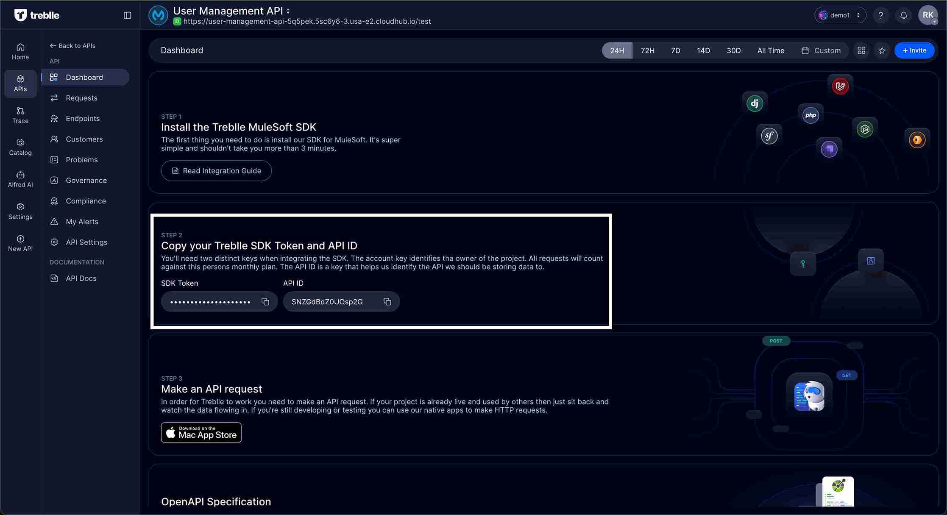Collapse the sidebar with the panel toggle icon

click(x=127, y=15)
